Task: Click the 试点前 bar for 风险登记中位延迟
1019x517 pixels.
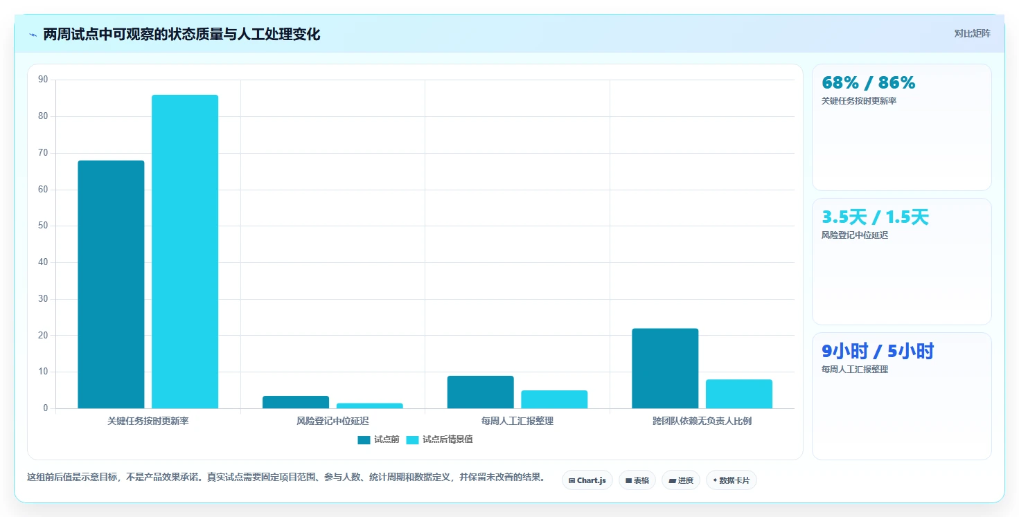Action: pyautogui.click(x=296, y=402)
